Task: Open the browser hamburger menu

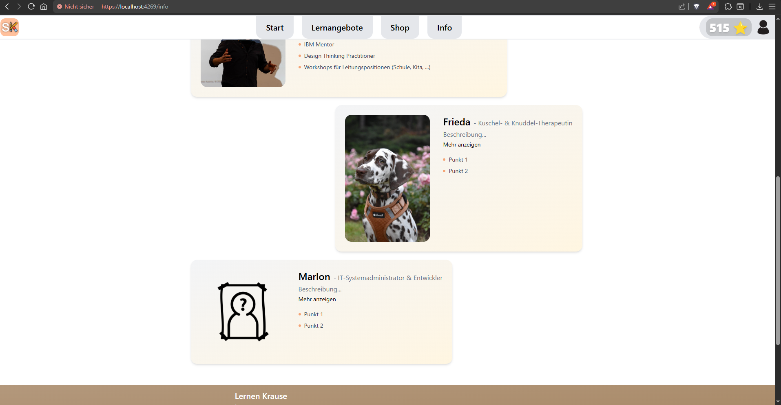Action: coord(772,7)
